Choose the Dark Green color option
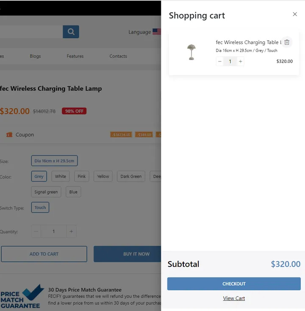305x311 pixels. pos(131,176)
